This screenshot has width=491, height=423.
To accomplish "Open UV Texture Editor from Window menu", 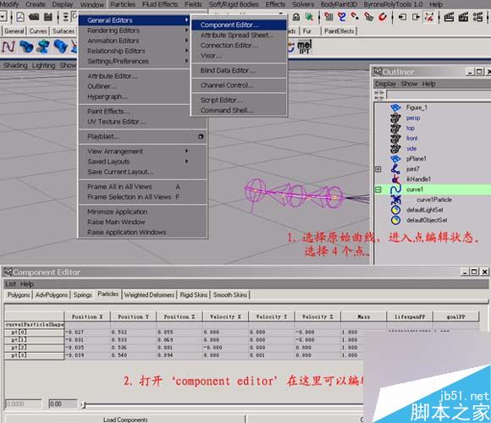I will click(x=142, y=121).
